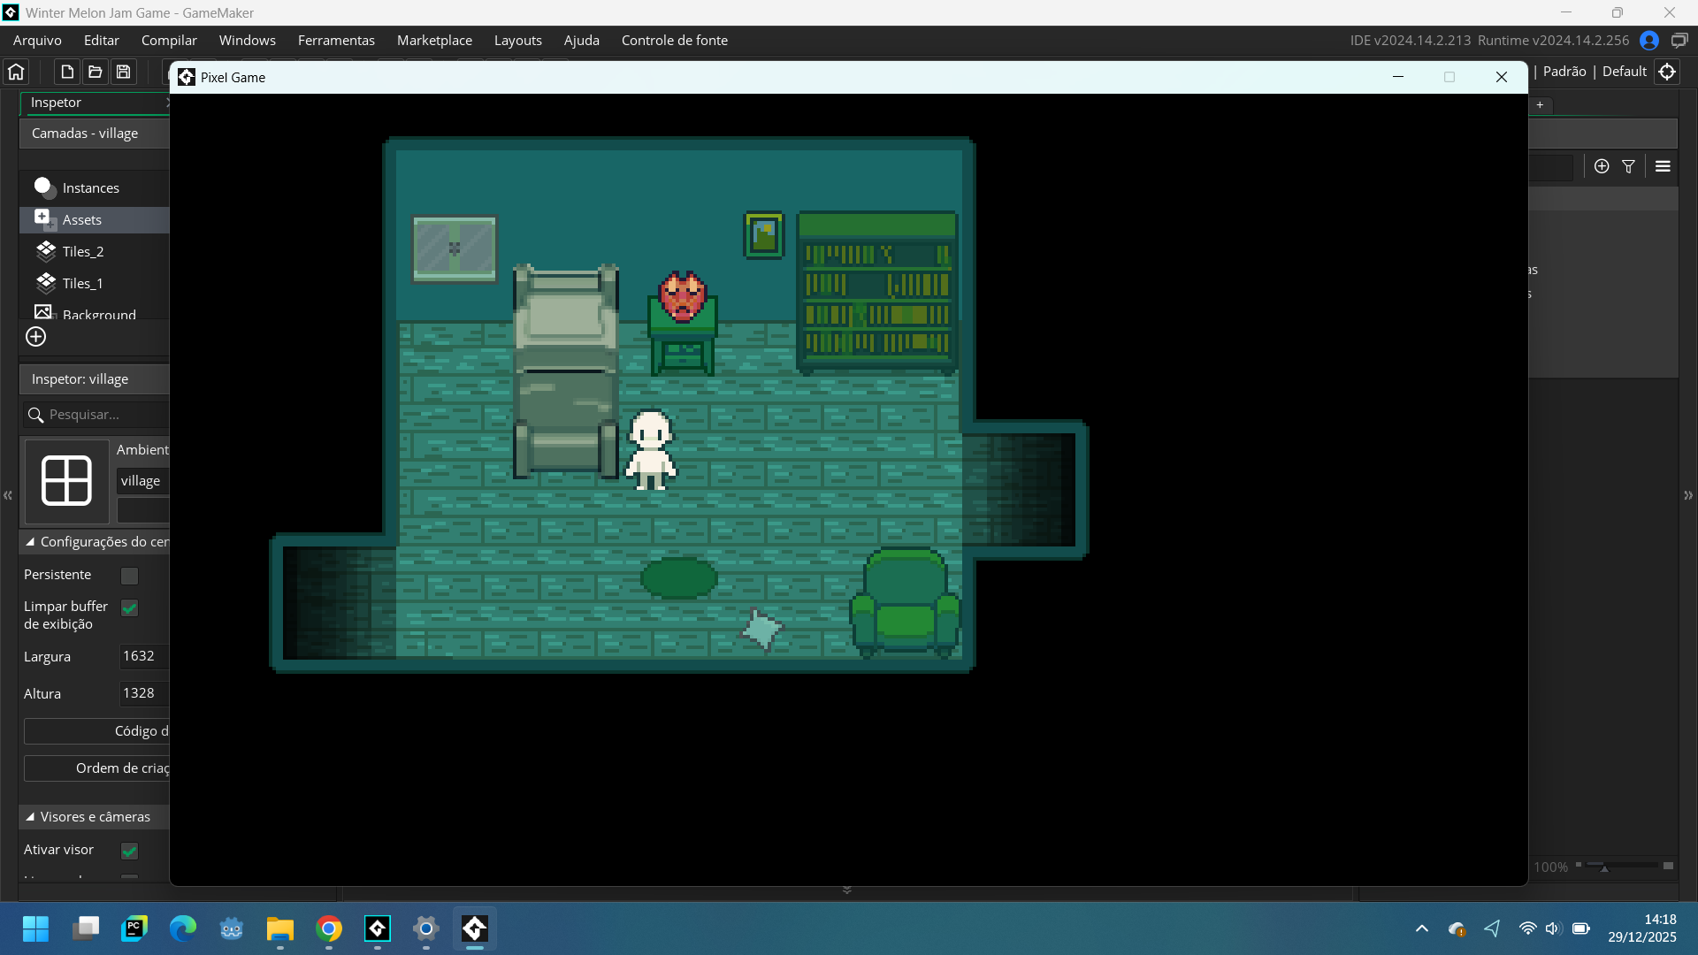
Task: Add a new layer with the plus circle
Action: click(x=36, y=337)
